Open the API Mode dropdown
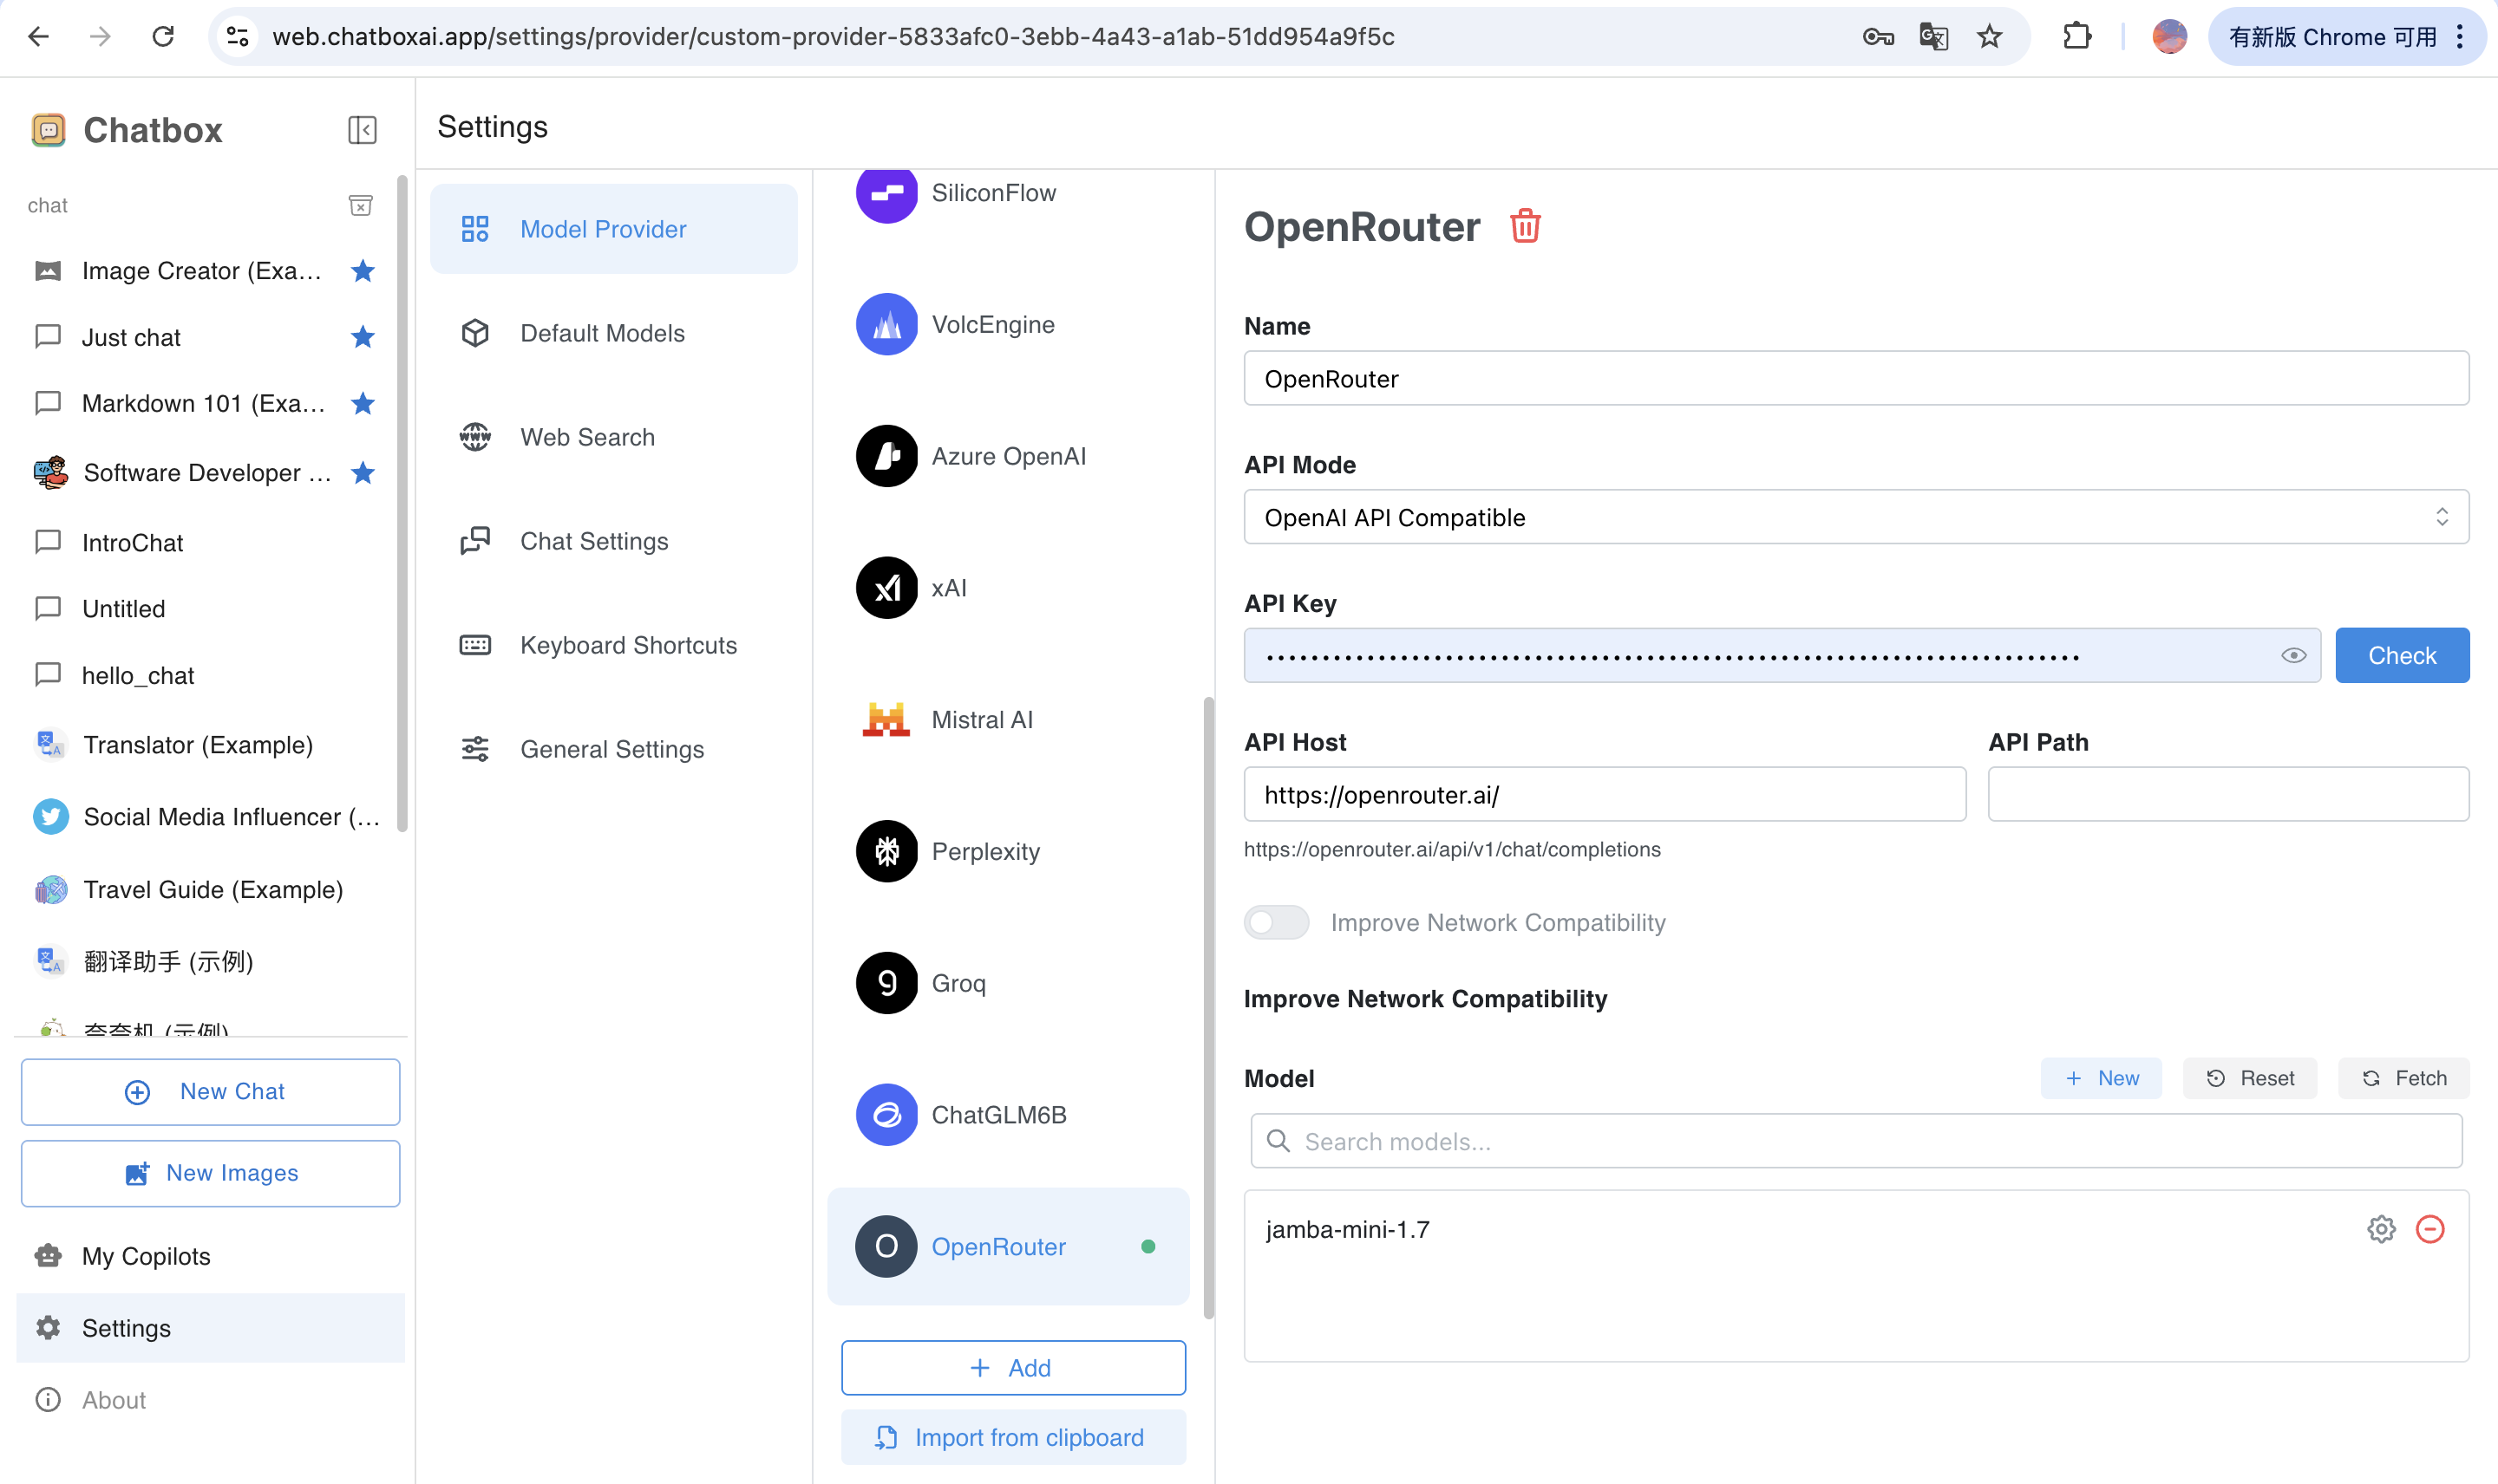The image size is (2498, 1484). point(1856,517)
